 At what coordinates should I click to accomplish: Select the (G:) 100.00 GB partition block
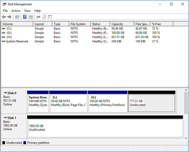107,103
